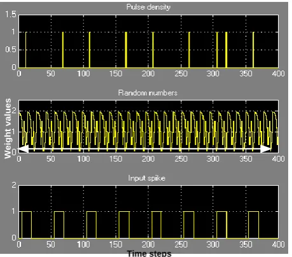This screenshot has height=257, width=292.
Task: Click the 50 tick below Input spike plot
Action: pyautogui.click(x=51, y=244)
